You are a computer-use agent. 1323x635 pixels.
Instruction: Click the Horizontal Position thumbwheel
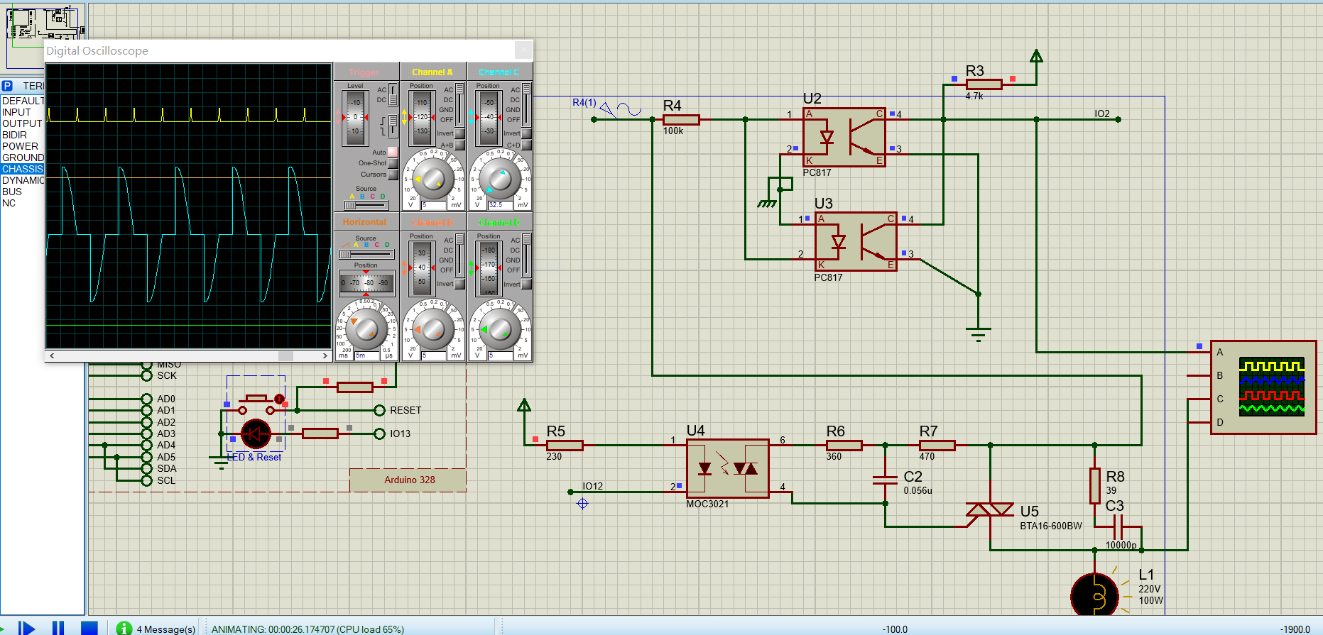[366, 282]
